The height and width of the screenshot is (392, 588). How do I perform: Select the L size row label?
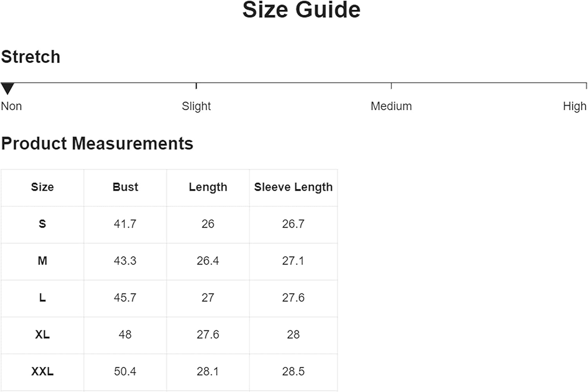pos(42,298)
